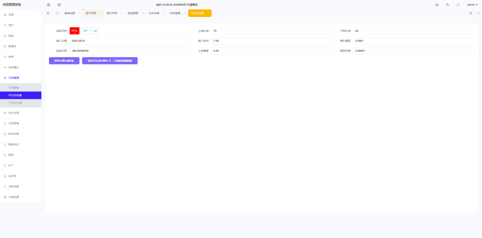Select the GE coin option

(x=95, y=31)
